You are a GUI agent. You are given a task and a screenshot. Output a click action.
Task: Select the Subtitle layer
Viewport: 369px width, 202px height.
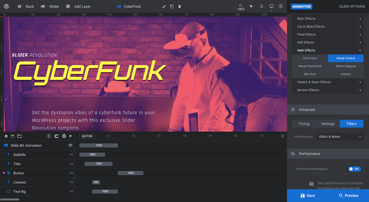tap(37, 154)
